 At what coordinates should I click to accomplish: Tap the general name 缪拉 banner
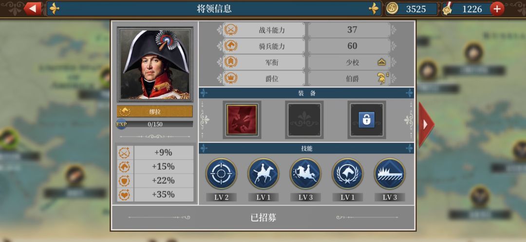coord(155,111)
